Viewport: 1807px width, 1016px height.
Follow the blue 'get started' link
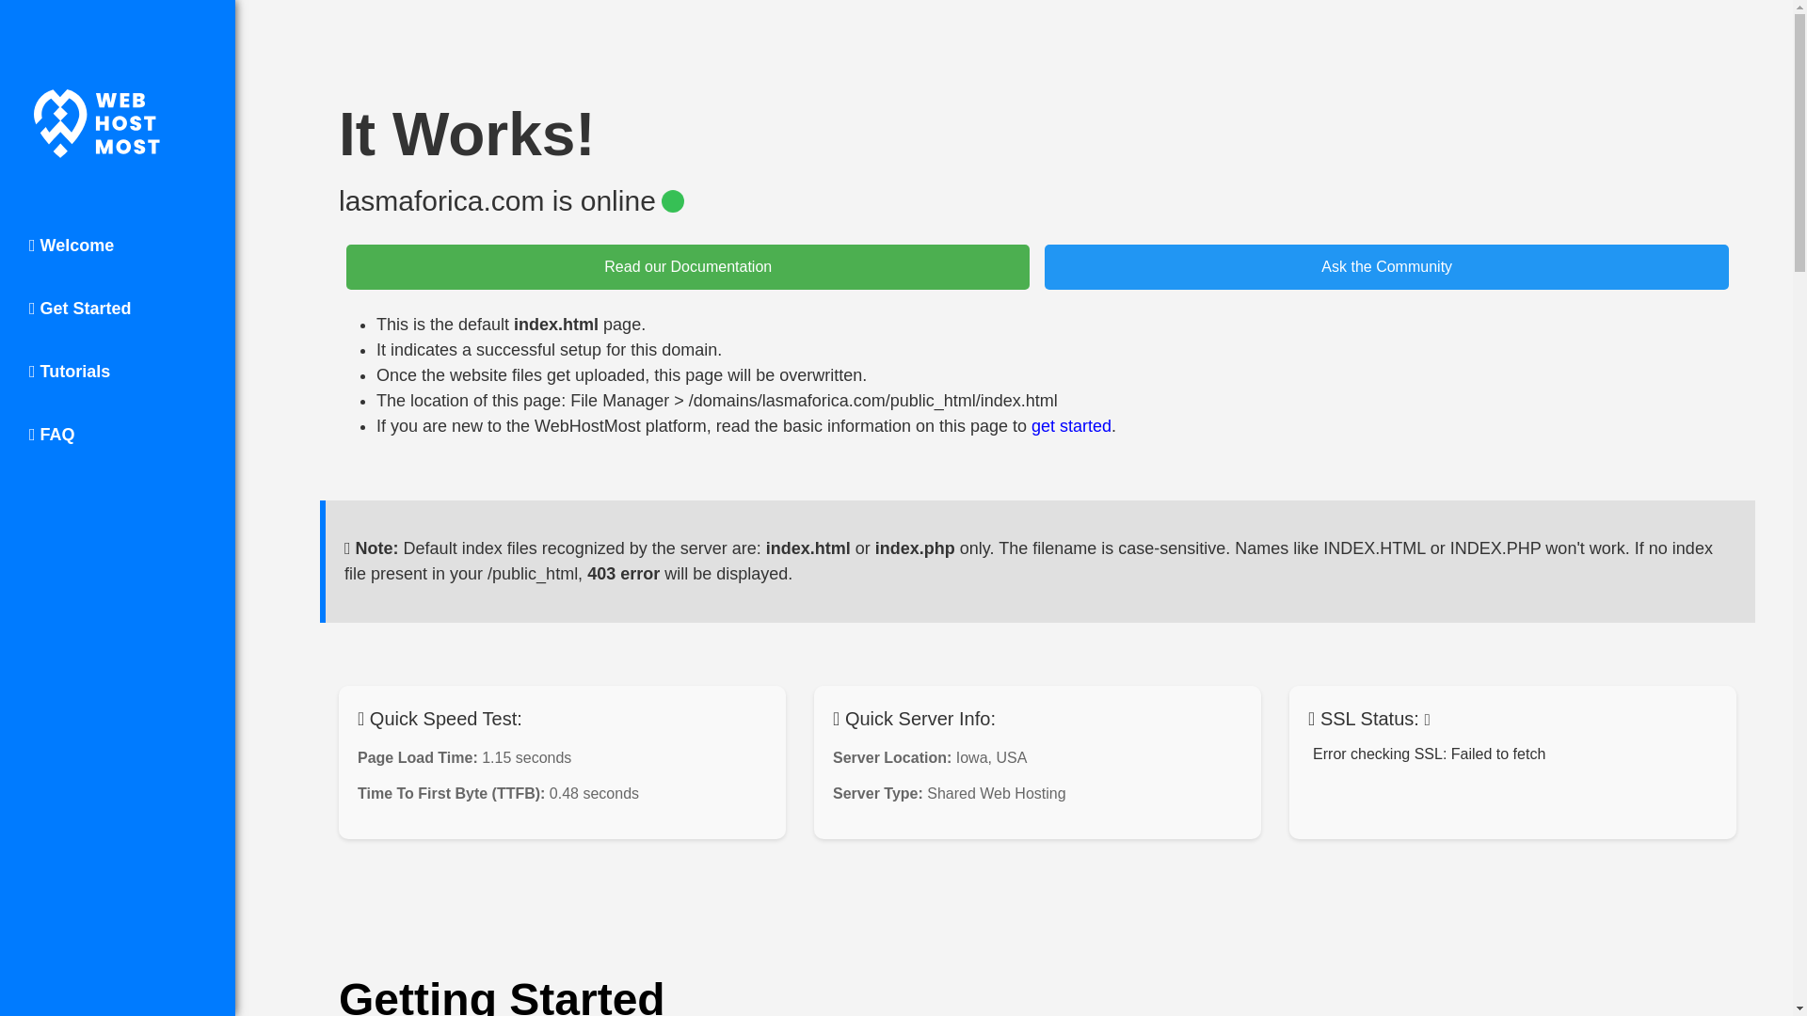[1071, 426]
